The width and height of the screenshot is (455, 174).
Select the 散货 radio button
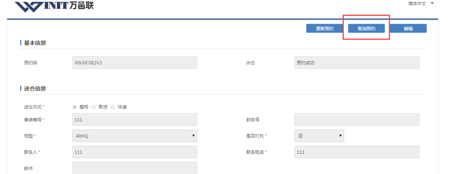94,107
